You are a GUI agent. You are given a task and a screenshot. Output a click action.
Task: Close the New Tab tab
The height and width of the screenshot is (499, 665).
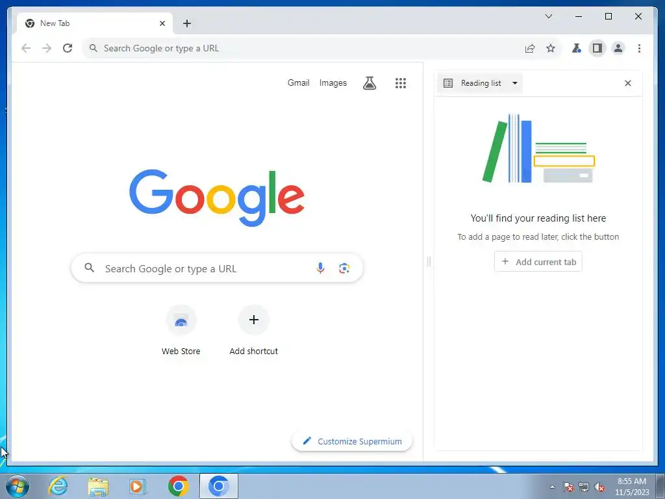(162, 23)
